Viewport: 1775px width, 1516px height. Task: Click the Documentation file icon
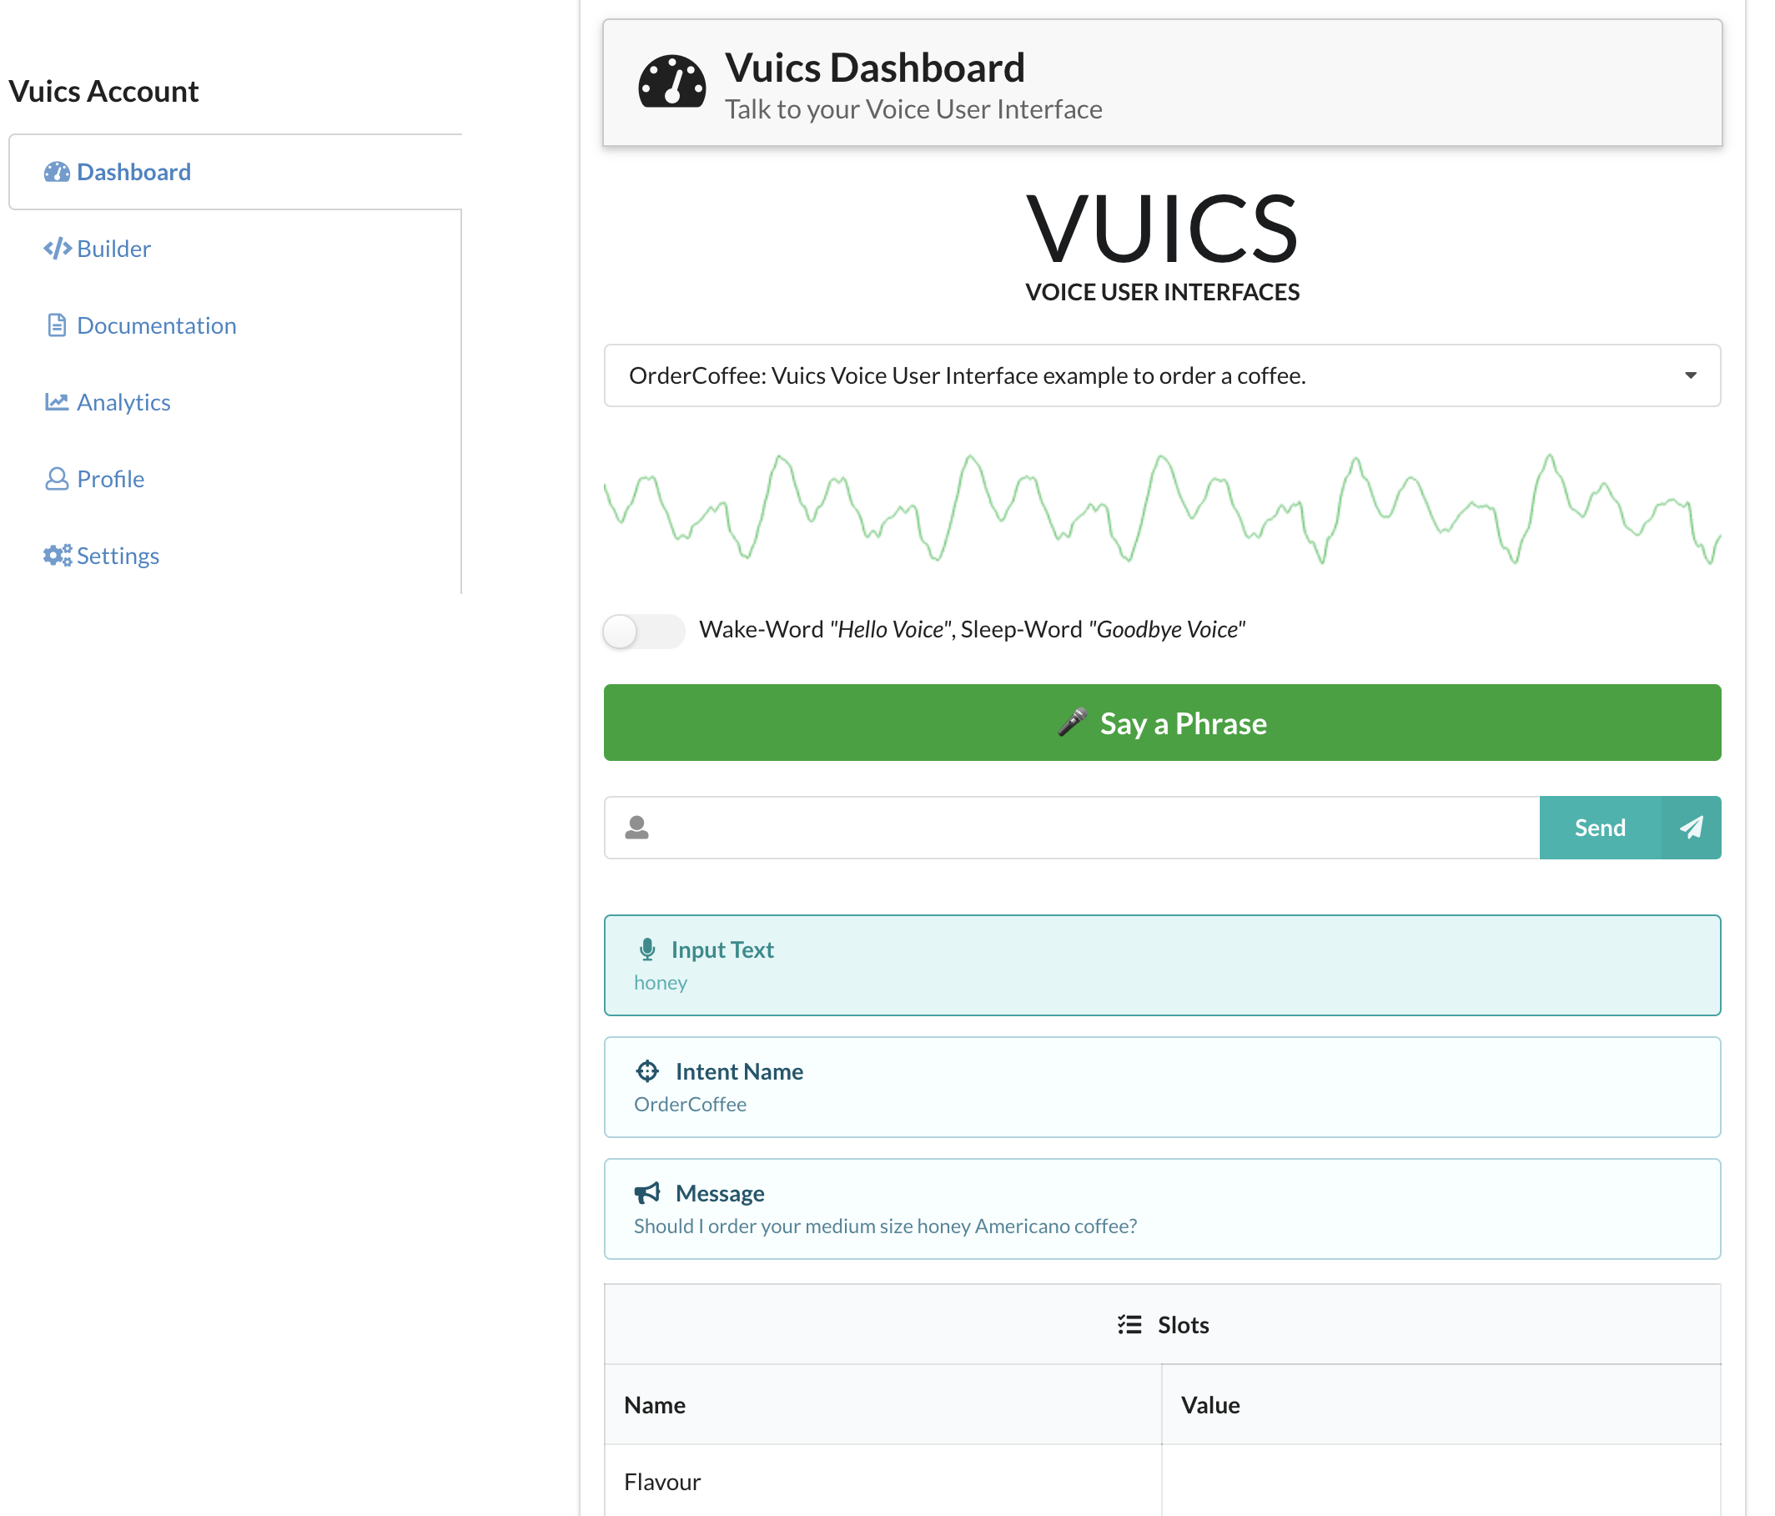pyautogui.click(x=57, y=325)
